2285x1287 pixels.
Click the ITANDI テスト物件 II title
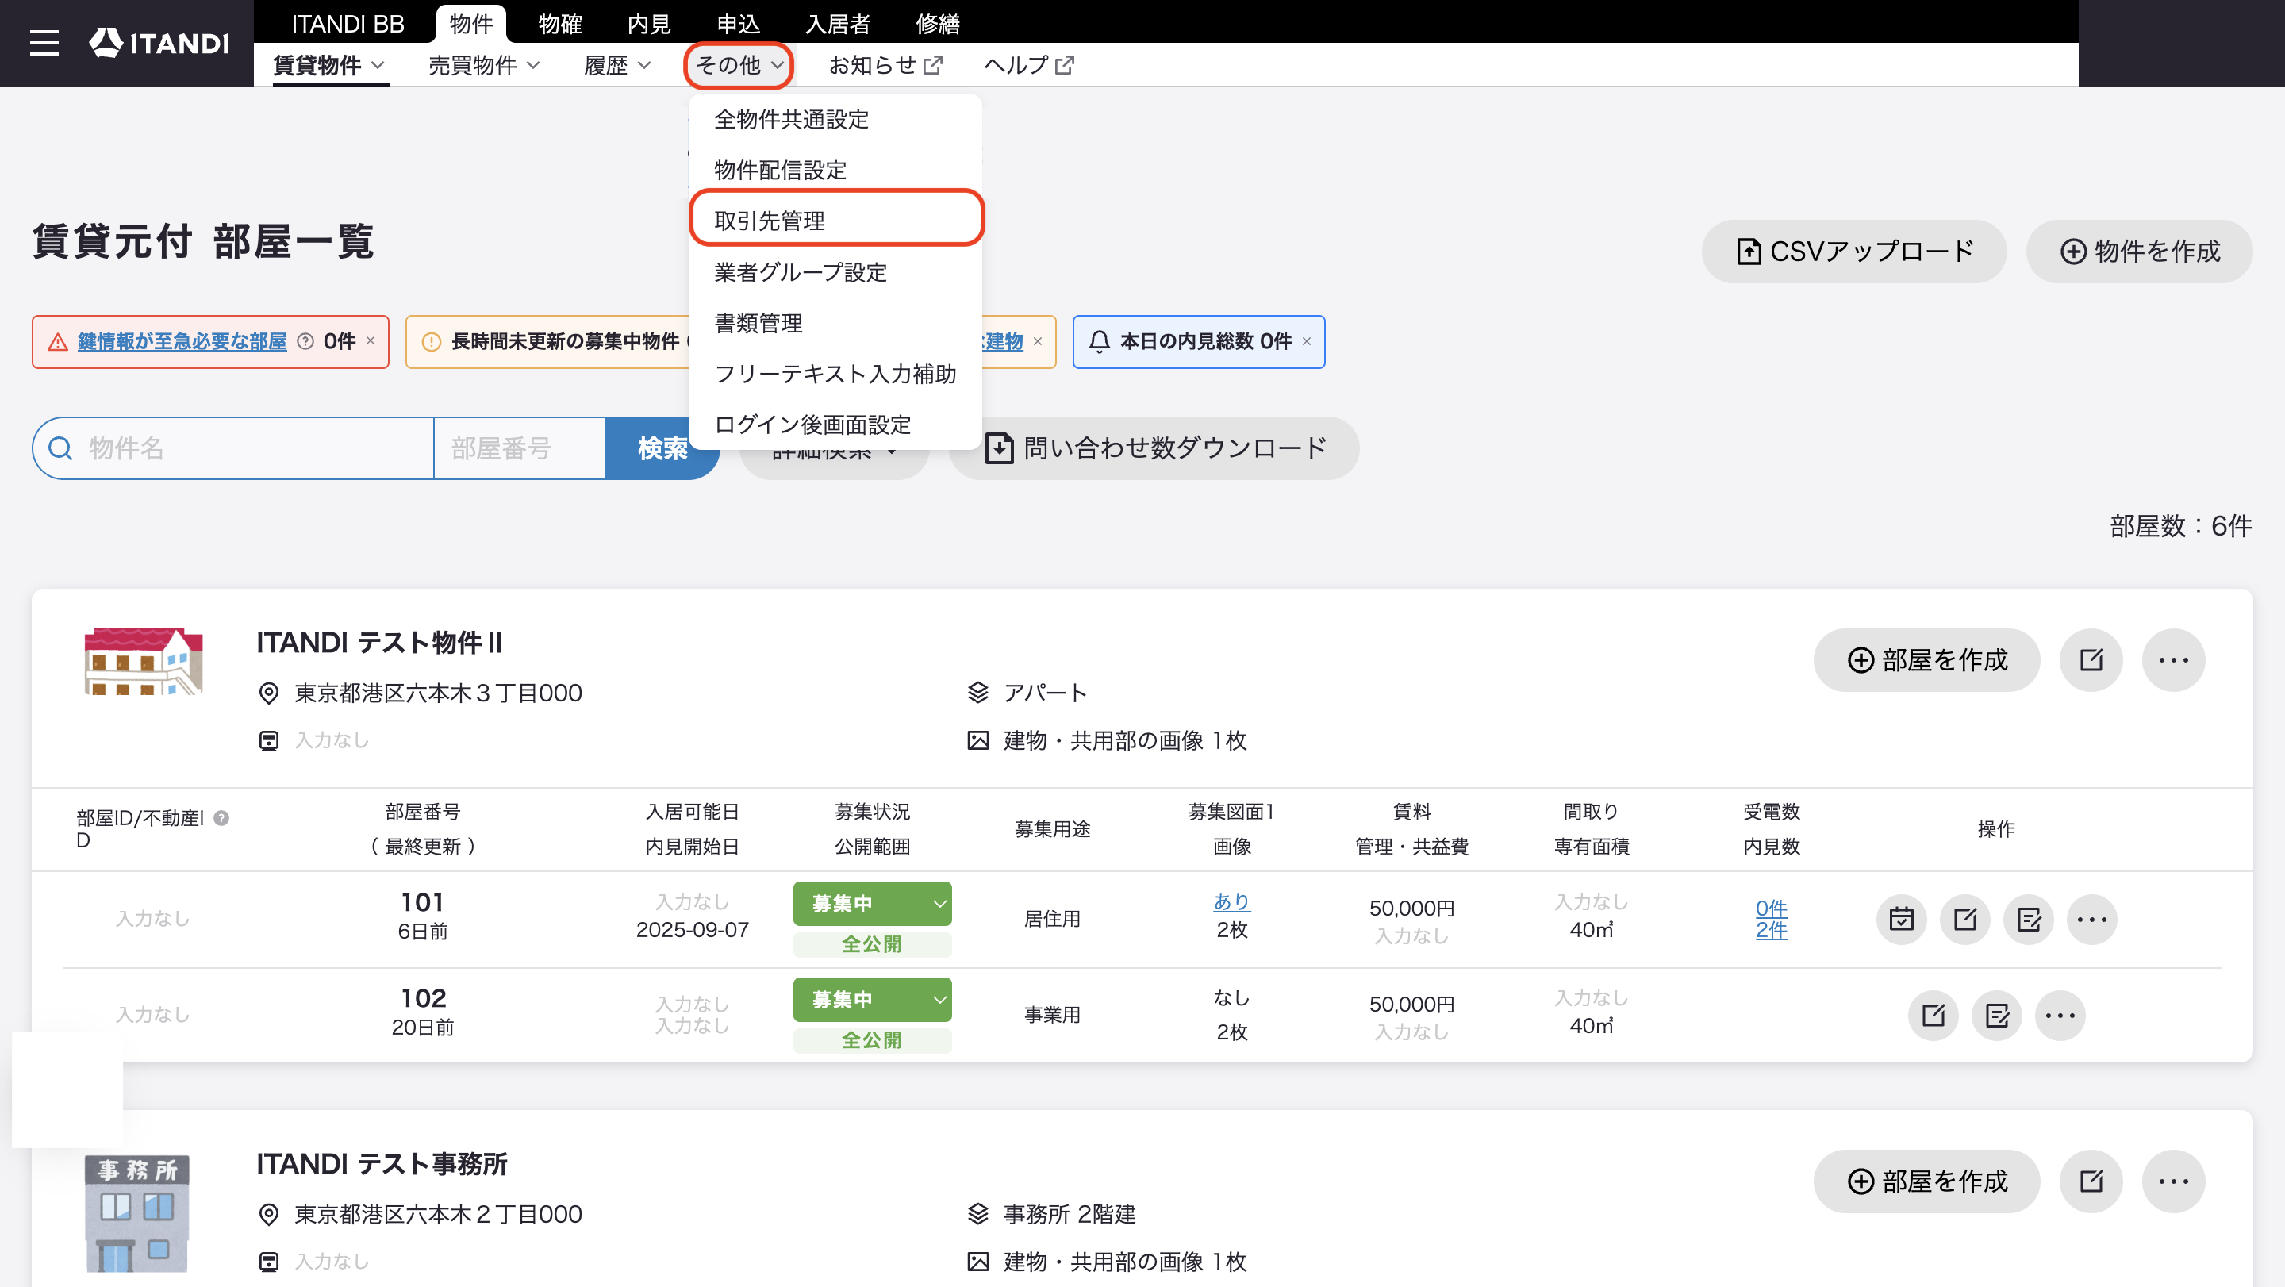378,643
